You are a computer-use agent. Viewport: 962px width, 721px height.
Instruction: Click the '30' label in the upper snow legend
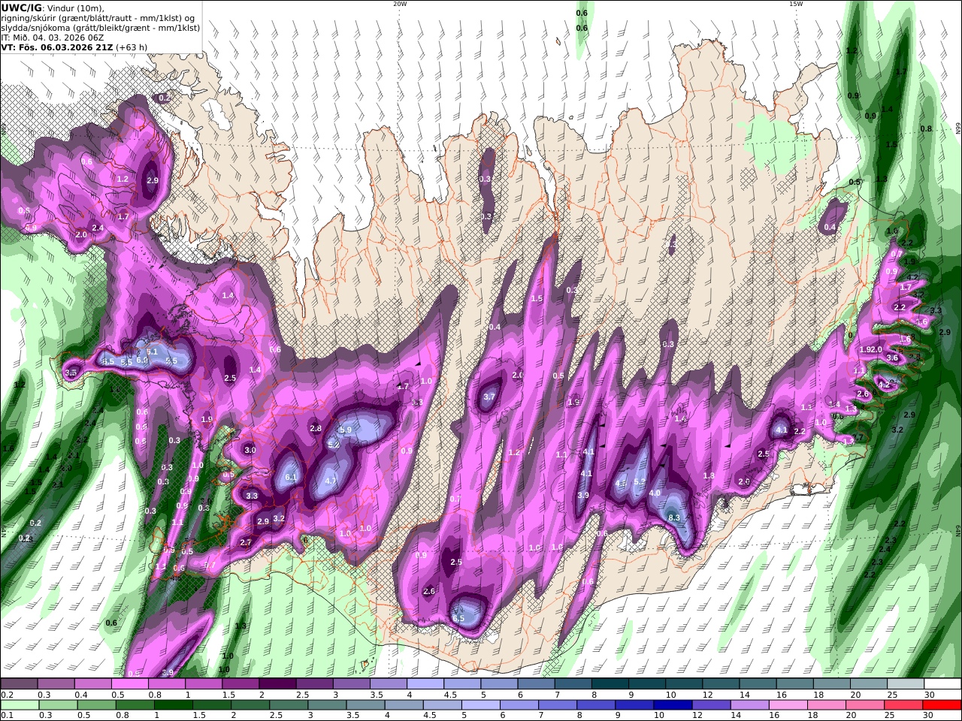[x=930, y=695]
